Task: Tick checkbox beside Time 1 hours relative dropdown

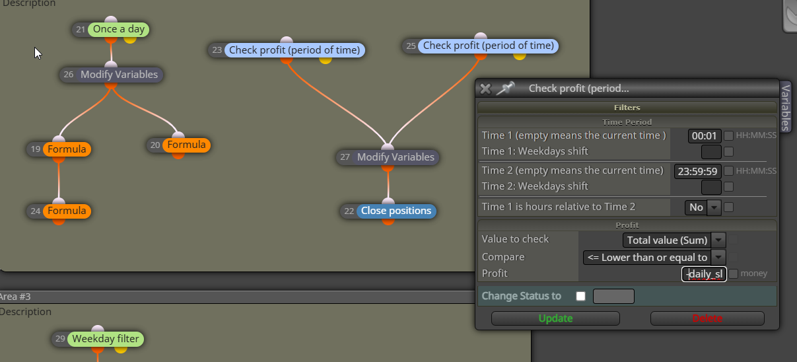Action: (x=728, y=207)
